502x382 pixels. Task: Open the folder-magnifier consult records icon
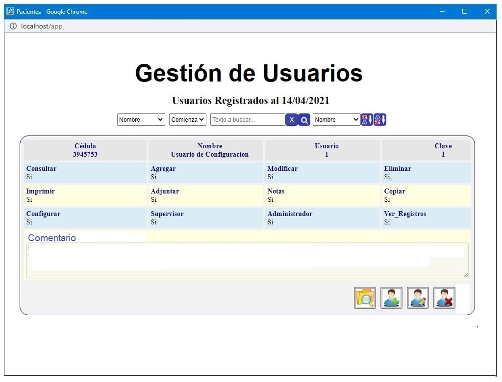[x=365, y=298]
